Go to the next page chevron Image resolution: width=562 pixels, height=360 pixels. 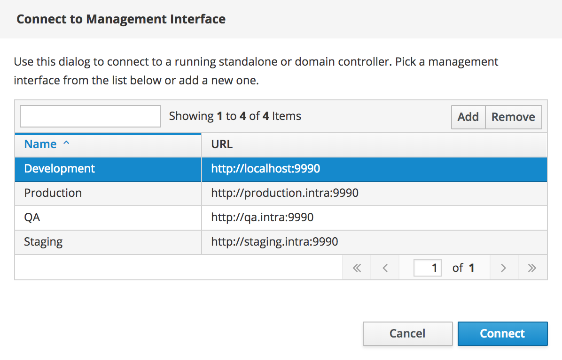coord(504,268)
